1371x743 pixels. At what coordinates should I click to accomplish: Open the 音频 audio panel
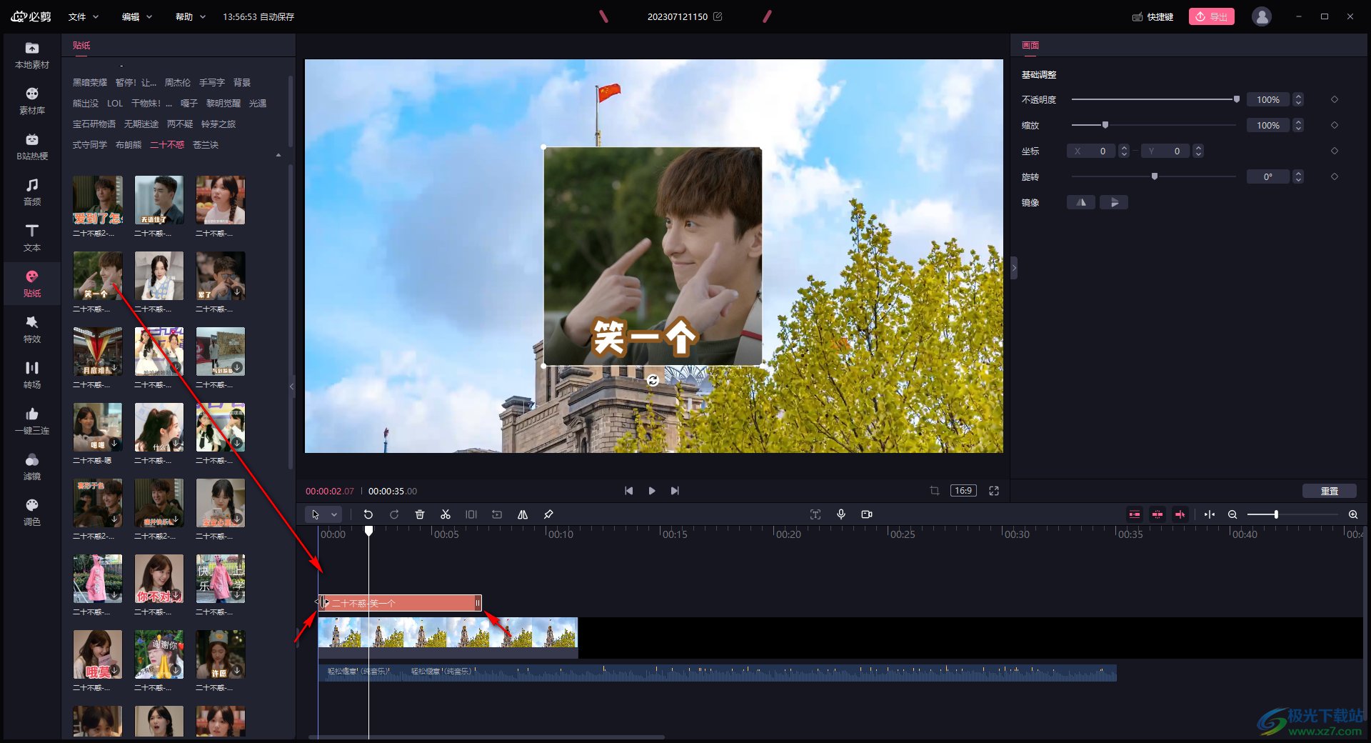32,193
